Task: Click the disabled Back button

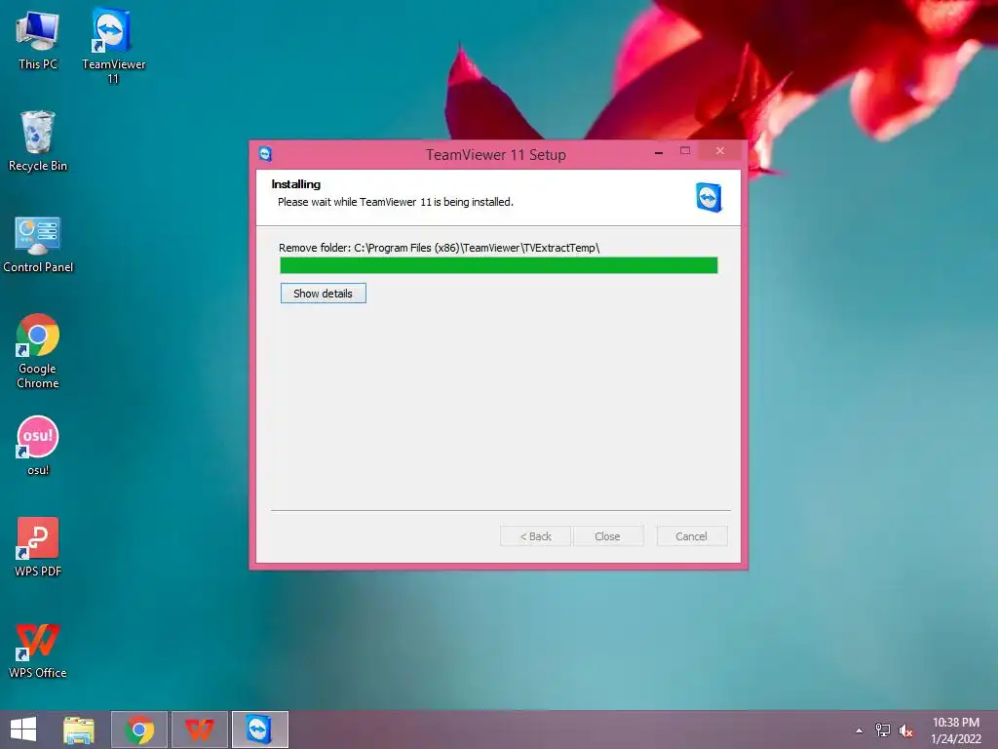Action: click(x=535, y=536)
